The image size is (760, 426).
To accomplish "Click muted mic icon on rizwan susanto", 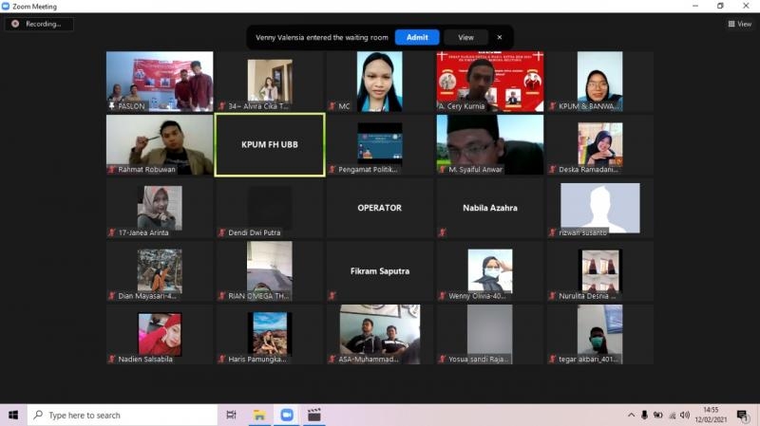I will [x=552, y=232].
